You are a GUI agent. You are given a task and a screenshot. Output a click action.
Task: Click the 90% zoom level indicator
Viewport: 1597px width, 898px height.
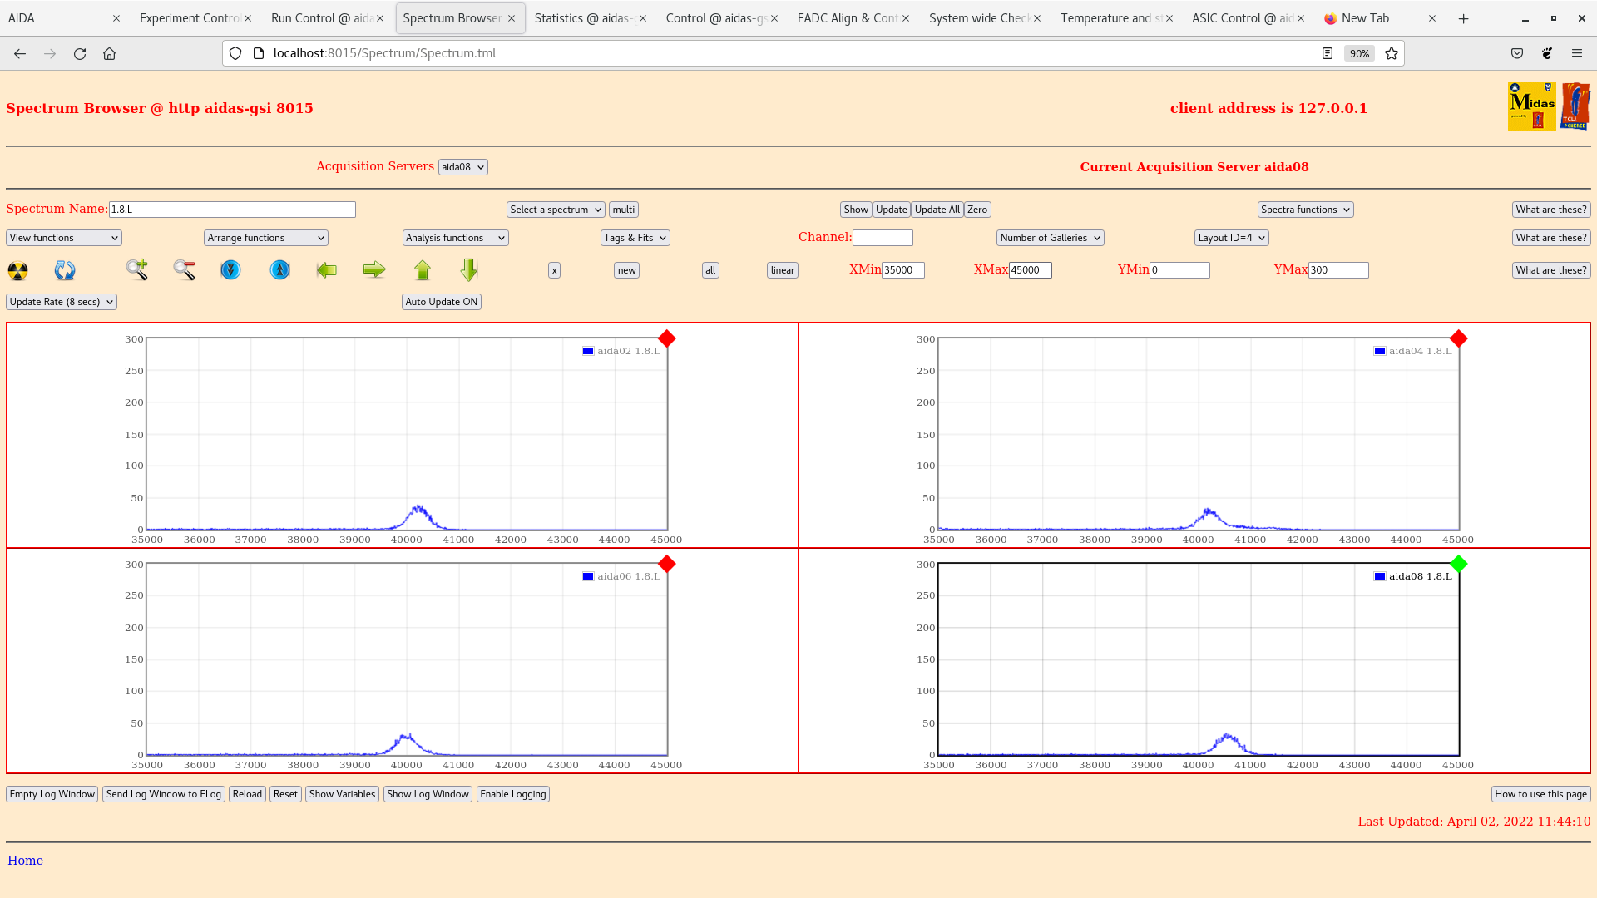[1359, 53]
